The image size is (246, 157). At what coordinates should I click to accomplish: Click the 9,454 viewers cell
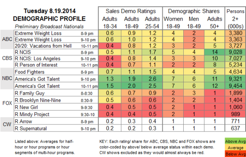coord(235,86)
